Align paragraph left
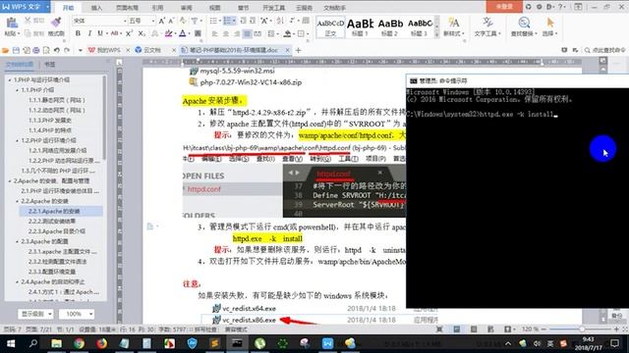Image resolution: width=629 pixels, height=353 pixels. [x=214, y=34]
